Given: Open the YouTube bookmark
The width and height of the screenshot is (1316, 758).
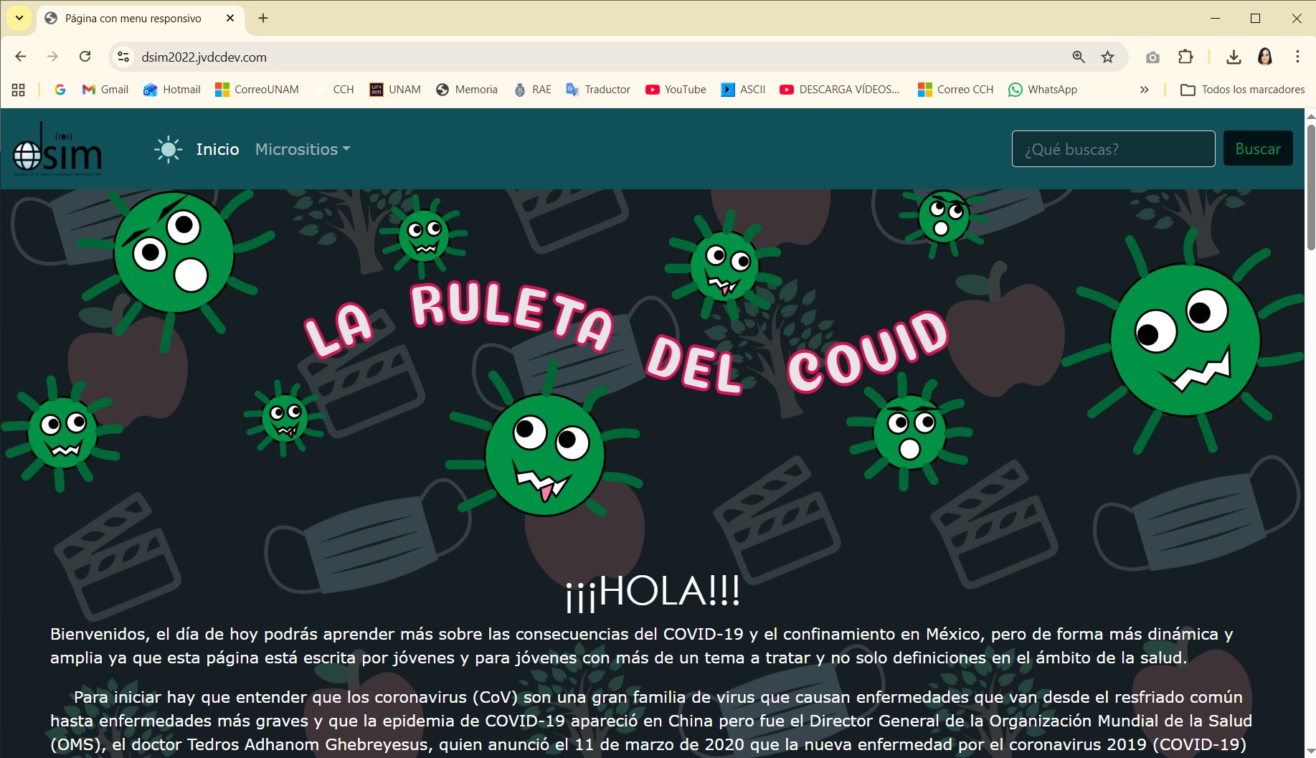Looking at the screenshot, I should (676, 90).
